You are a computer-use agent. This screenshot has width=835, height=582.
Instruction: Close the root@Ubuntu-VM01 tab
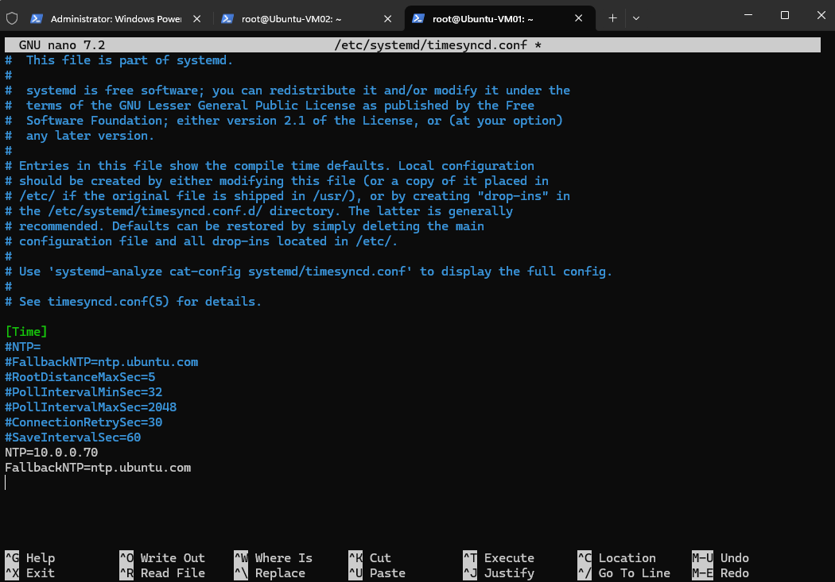579,18
